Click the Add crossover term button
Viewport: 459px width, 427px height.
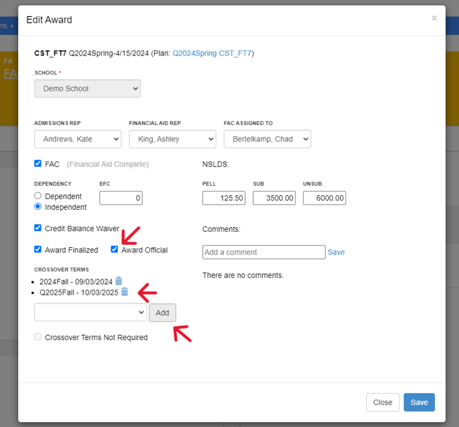(x=162, y=313)
